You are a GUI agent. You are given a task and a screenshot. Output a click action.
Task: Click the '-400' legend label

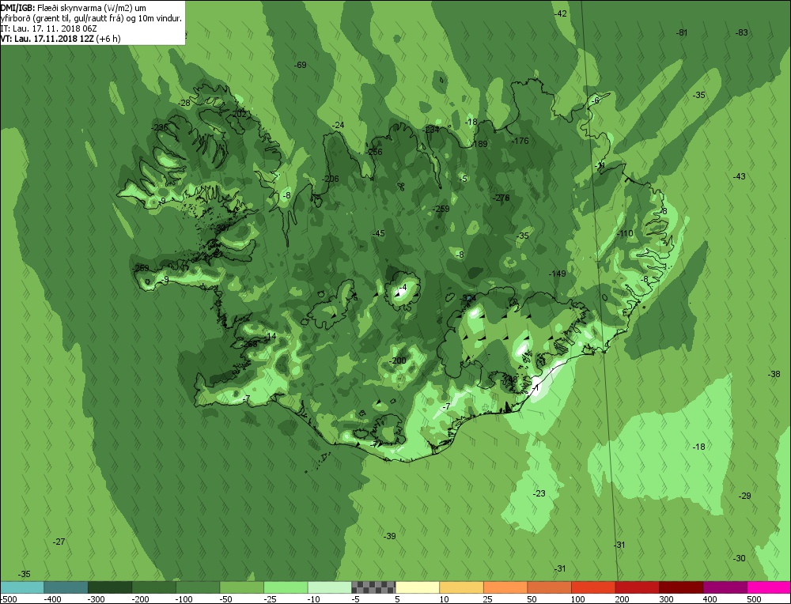(x=52, y=599)
